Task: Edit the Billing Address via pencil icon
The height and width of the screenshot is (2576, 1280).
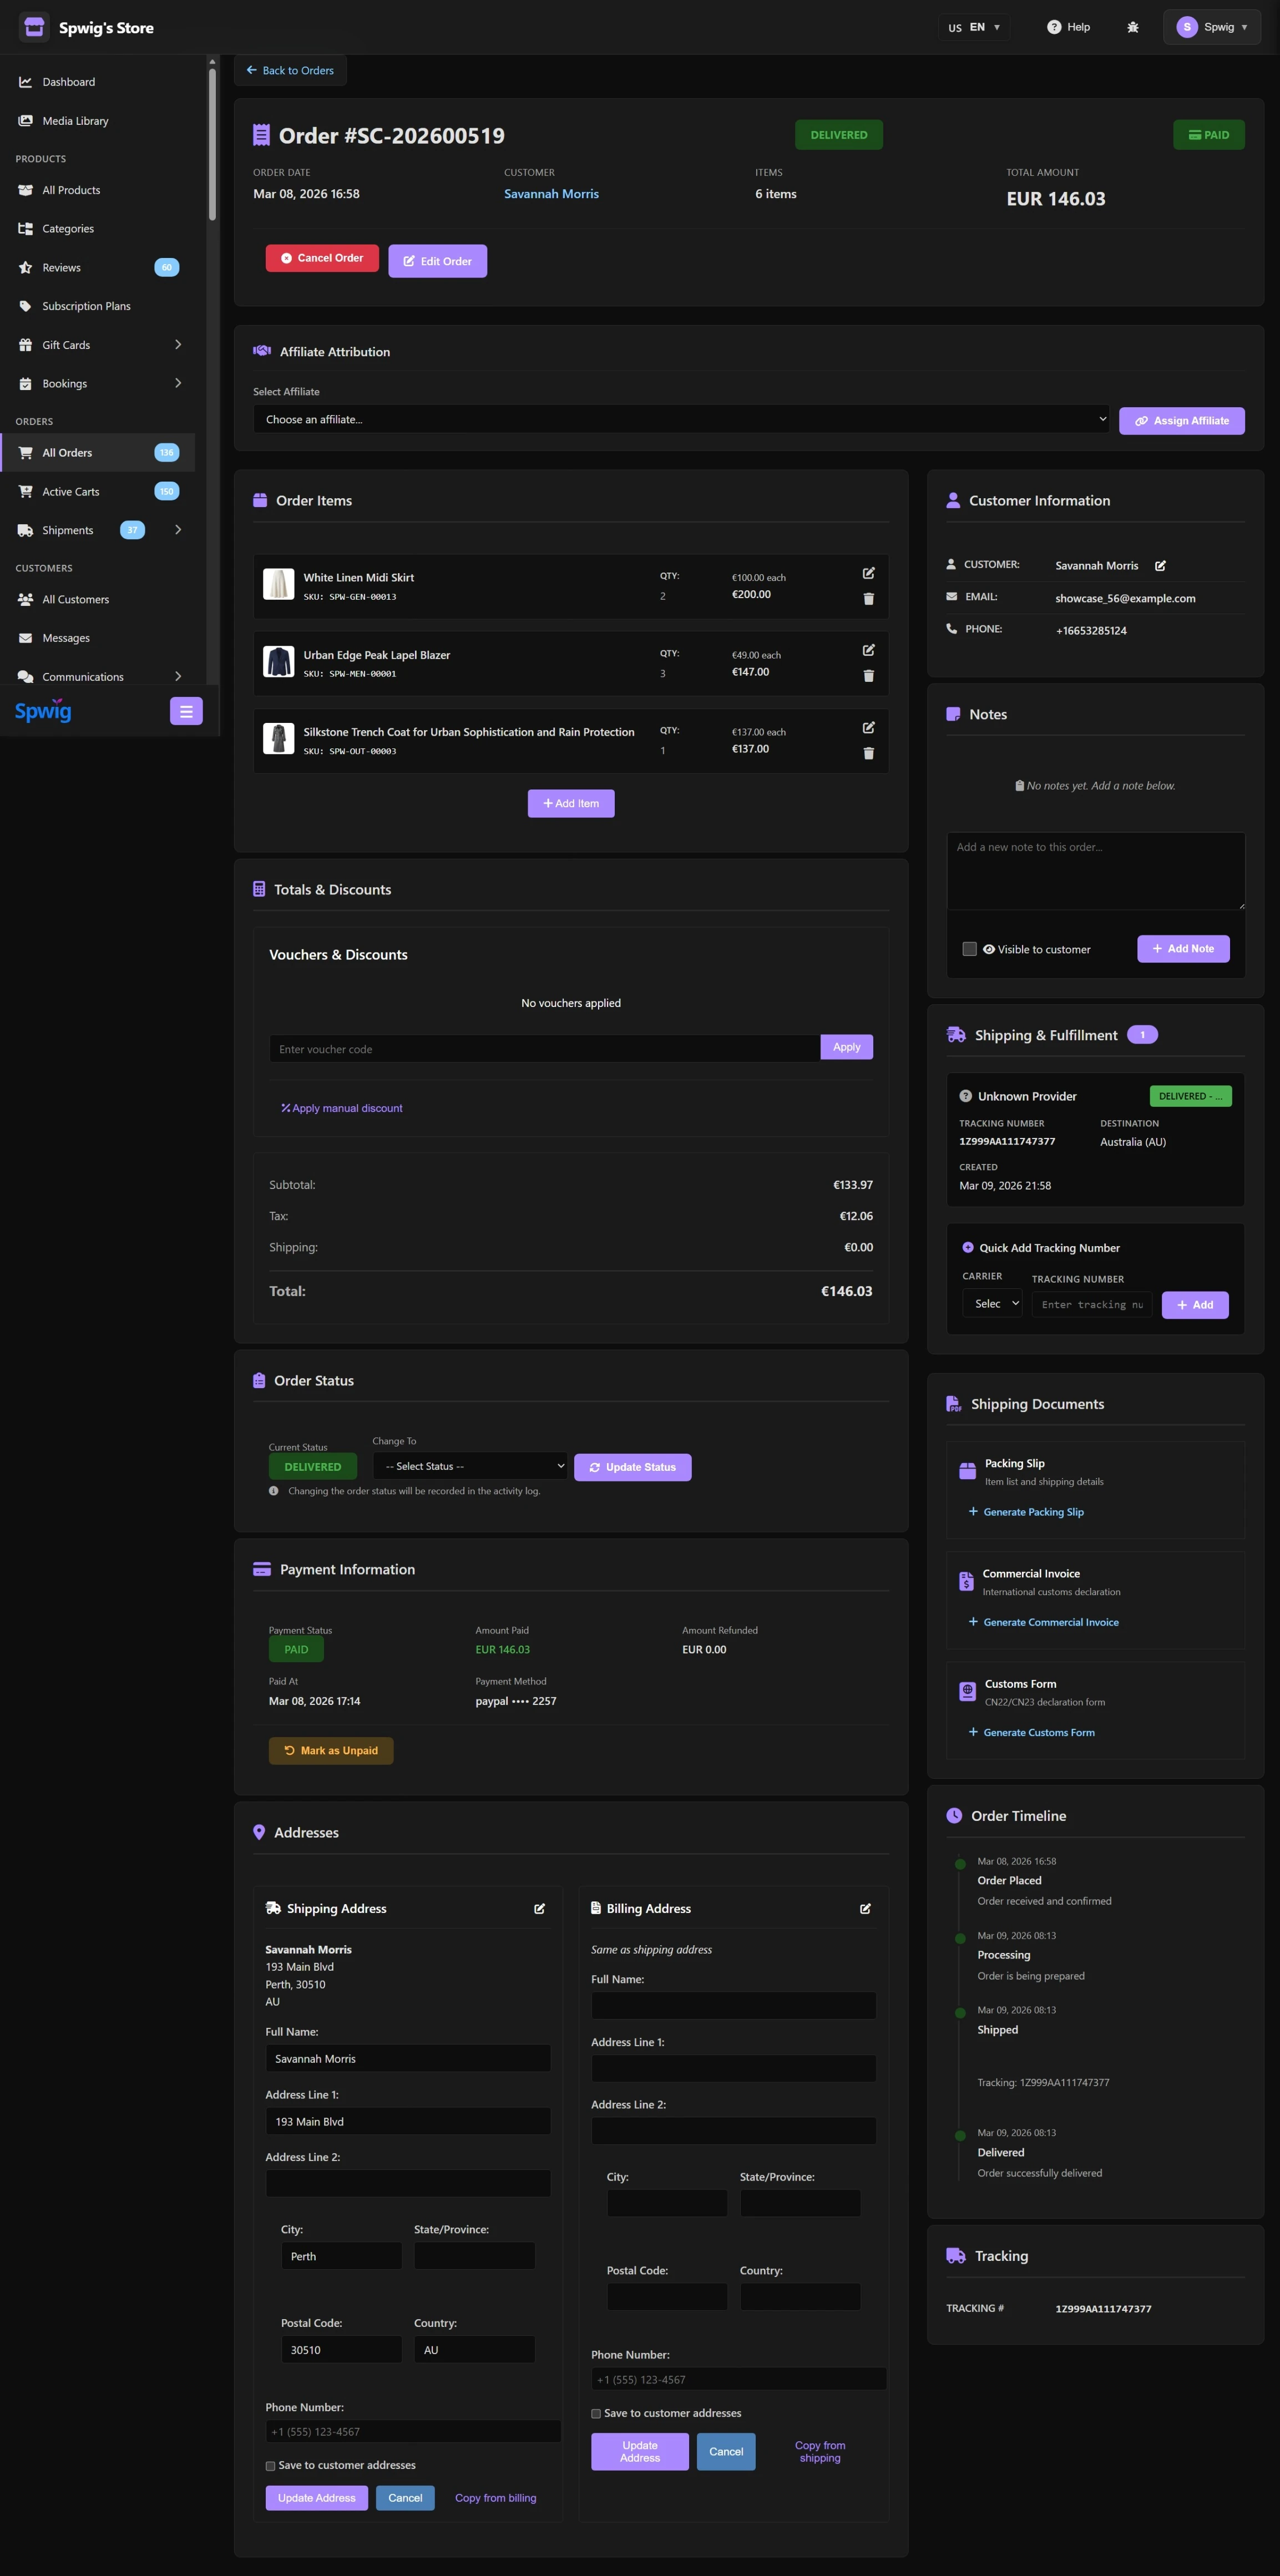Action: tap(865, 1909)
